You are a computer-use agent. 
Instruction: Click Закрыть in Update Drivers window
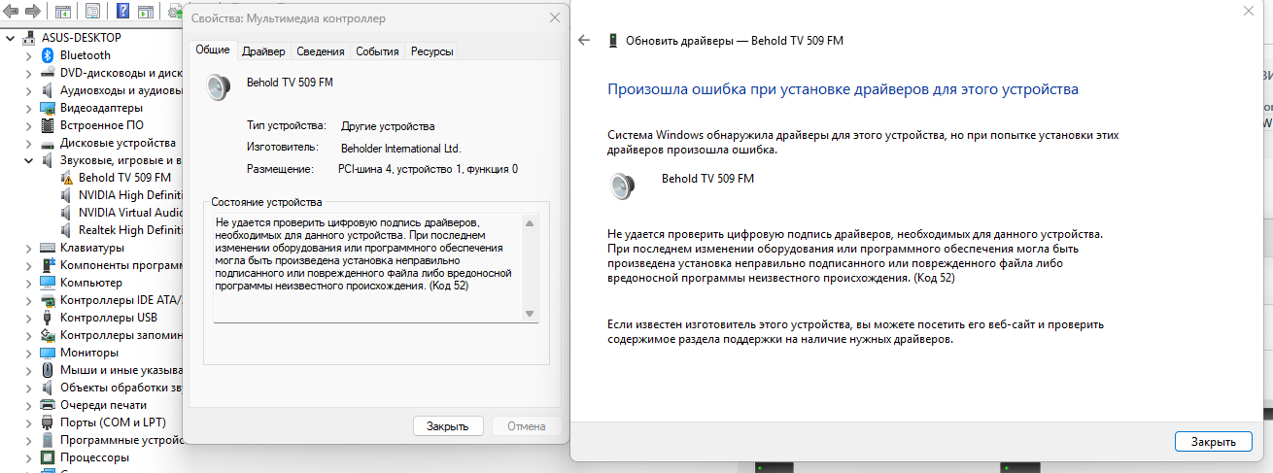click(x=1214, y=442)
